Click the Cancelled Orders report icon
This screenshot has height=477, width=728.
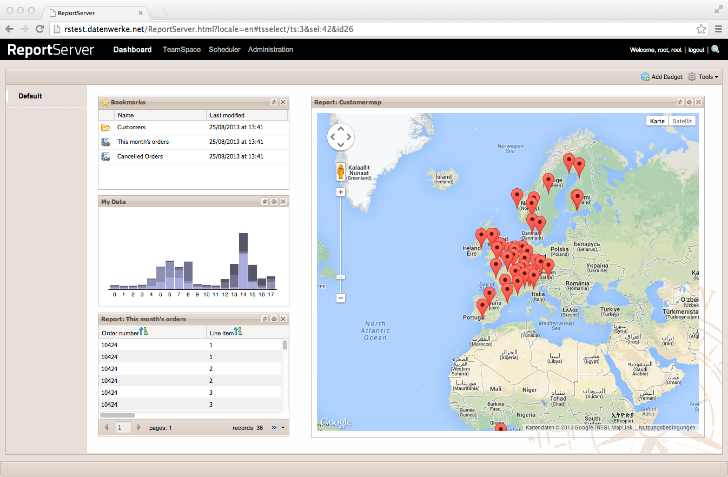(105, 157)
